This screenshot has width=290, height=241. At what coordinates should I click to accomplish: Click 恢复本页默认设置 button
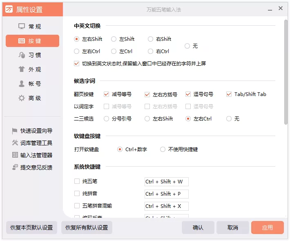(31, 228)
